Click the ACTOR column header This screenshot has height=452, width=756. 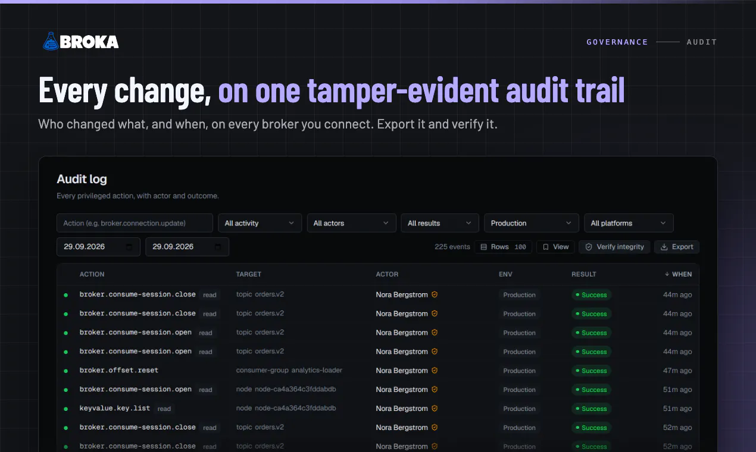(x=387, y=274)
